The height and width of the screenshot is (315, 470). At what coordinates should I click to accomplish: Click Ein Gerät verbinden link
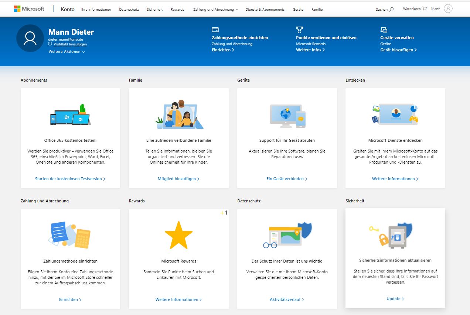pos(287,179)
